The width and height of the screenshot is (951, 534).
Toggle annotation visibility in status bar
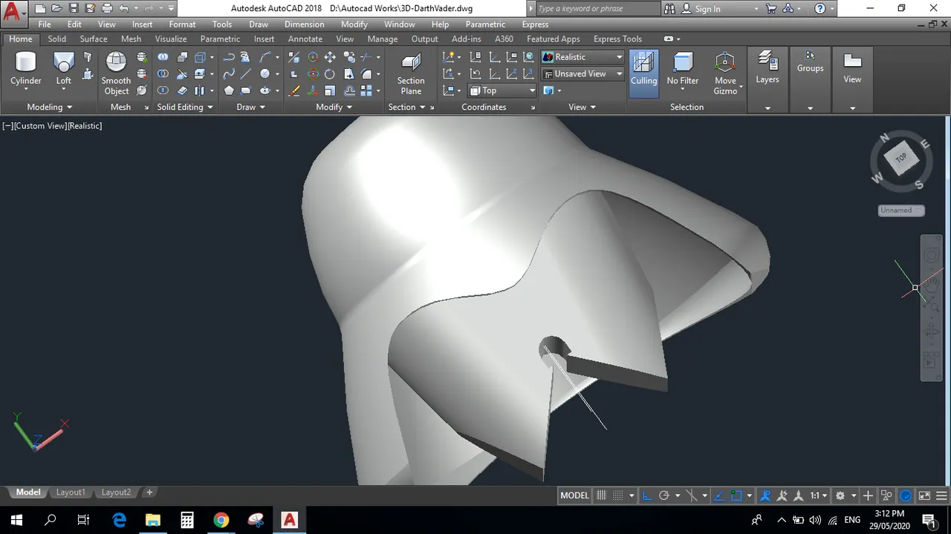click(x=765, y=495)
